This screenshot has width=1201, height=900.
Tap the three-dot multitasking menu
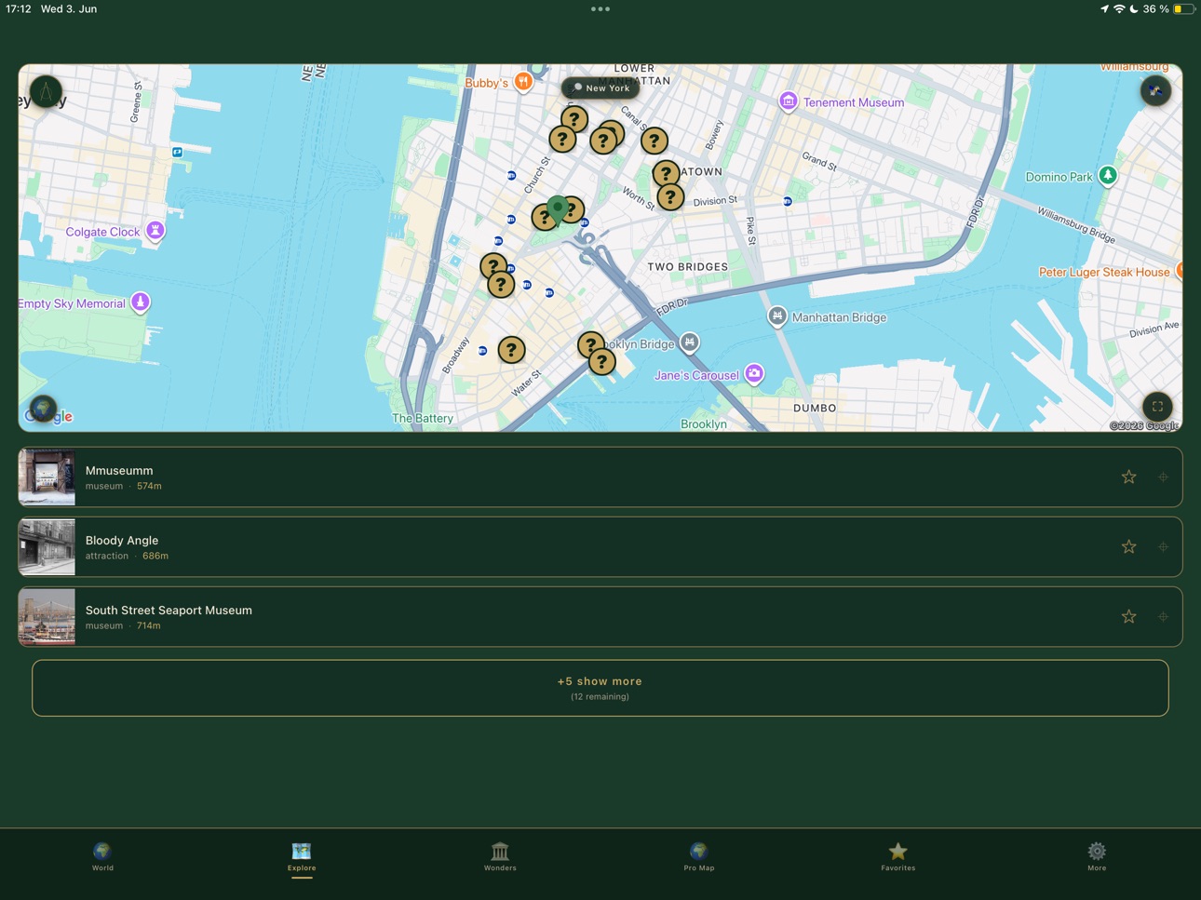[x=600, y=9]
